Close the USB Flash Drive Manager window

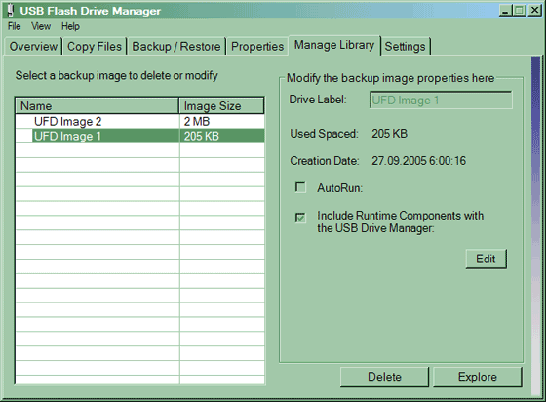534,10
